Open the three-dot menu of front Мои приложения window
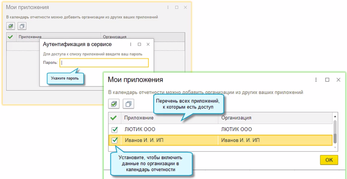The image size is (347, 179). pyautogui.click(x=316, y=80)
